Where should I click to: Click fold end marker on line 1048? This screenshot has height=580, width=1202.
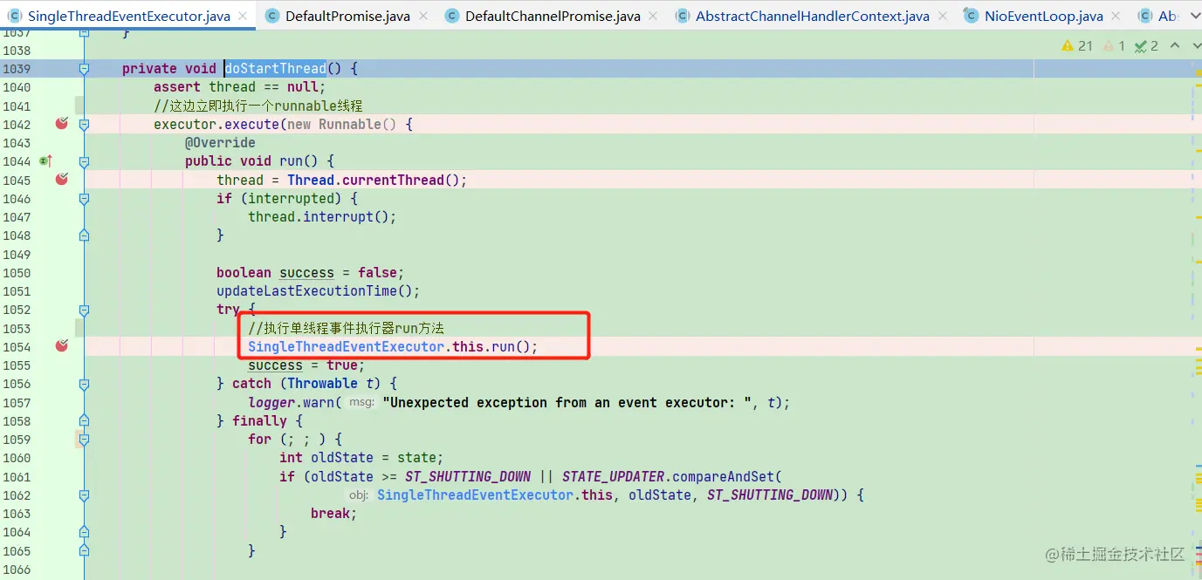pyautogui.click(x=84, y=235)
